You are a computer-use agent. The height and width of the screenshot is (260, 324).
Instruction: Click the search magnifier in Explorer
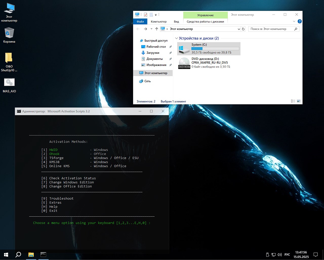(x=296, y=29)
